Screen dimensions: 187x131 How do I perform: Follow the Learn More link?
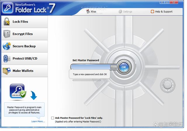(38, 121)
